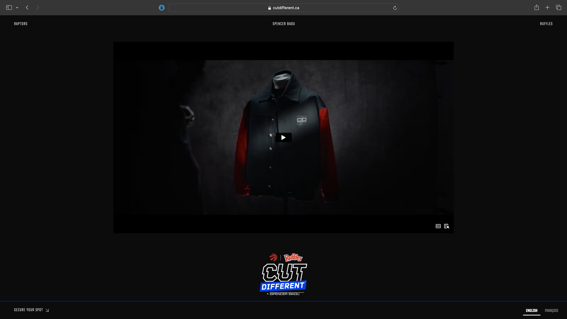Screen dimensions: 567x319
Task: Select the English language option
Action: point(531,310)
